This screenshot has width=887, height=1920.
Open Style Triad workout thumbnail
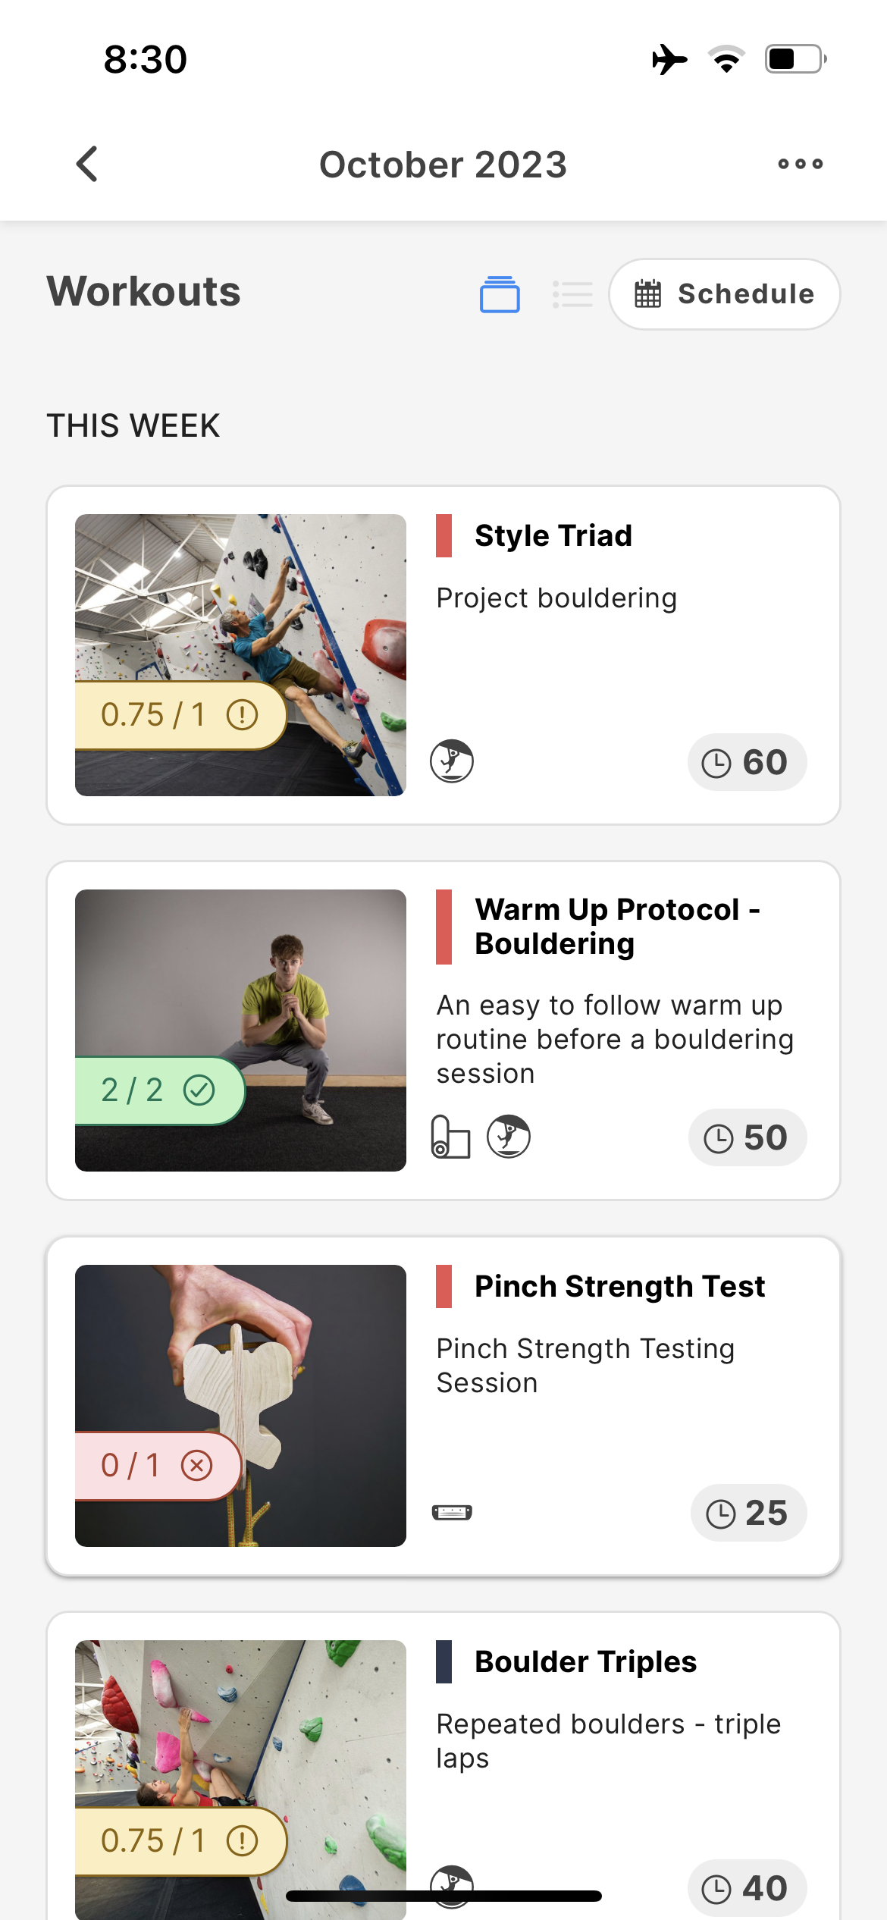click(x=240, y=655)
